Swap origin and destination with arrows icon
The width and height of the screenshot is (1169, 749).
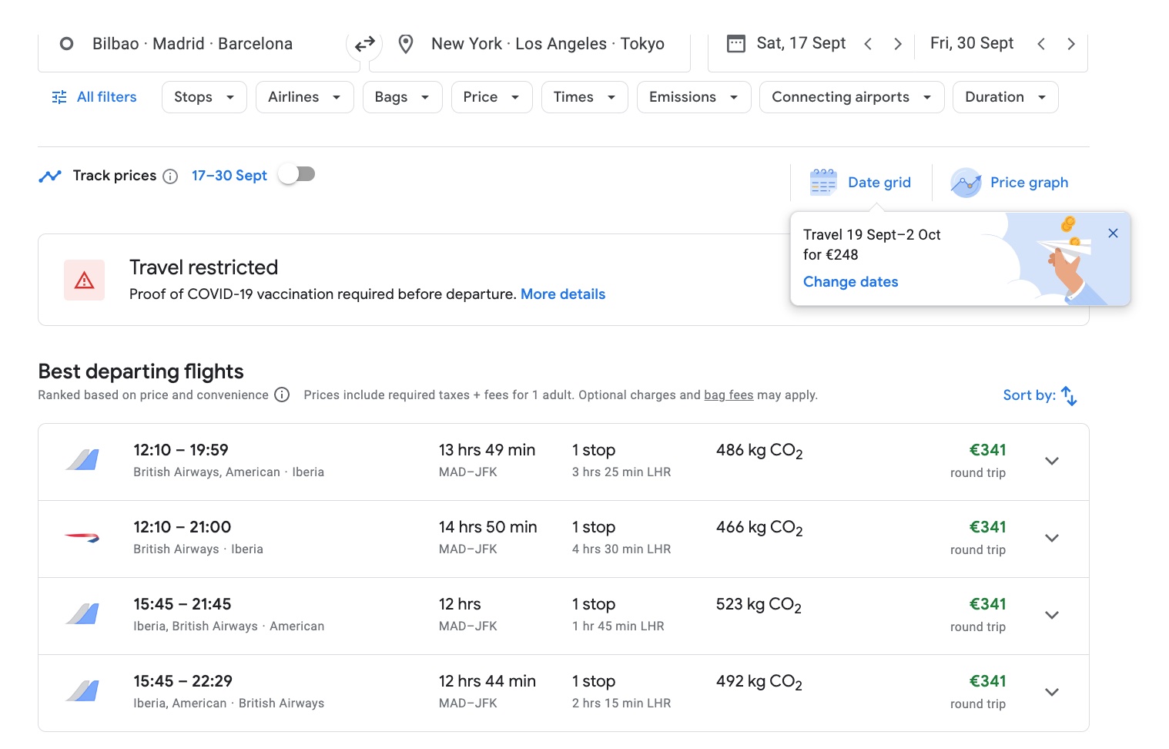point(364,45)
